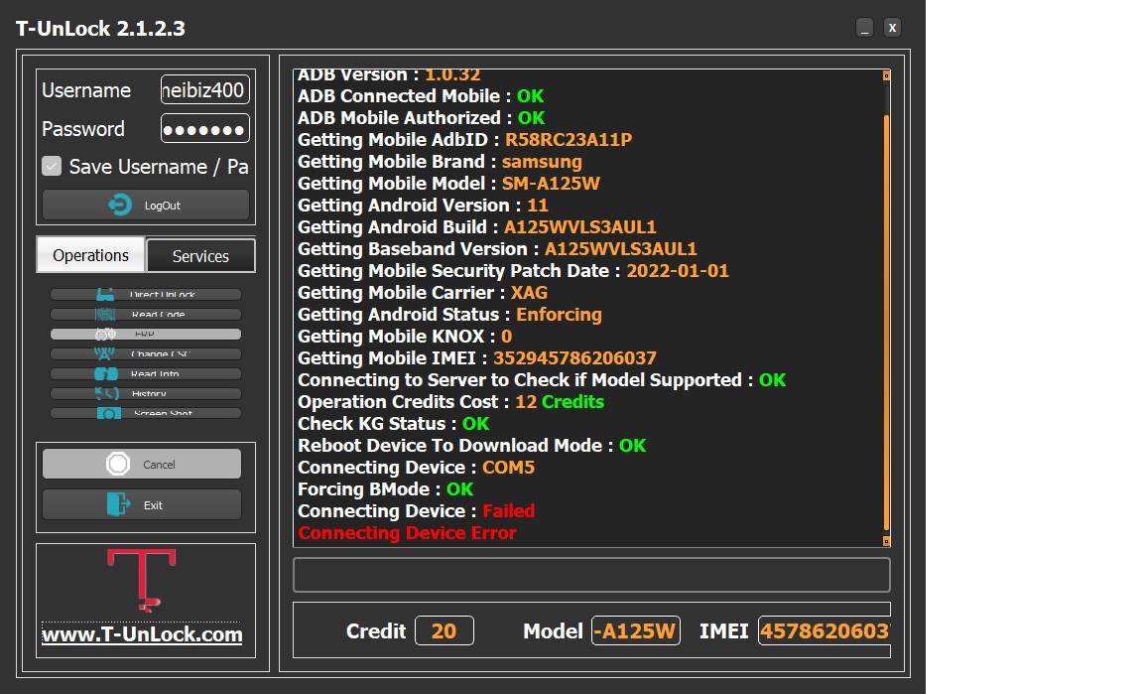Screen dimensions: 1143x694
Task: Click the empty progress bar below the log
Action: [591, 575]
